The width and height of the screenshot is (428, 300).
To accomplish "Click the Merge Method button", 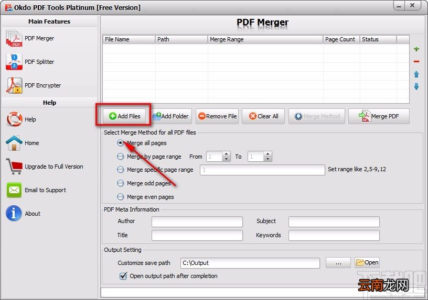I will pyautogui.click(x=317, y=116).
